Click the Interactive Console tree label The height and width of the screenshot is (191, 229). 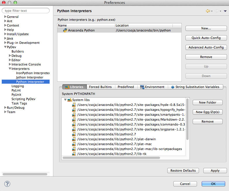pos(26,64)
